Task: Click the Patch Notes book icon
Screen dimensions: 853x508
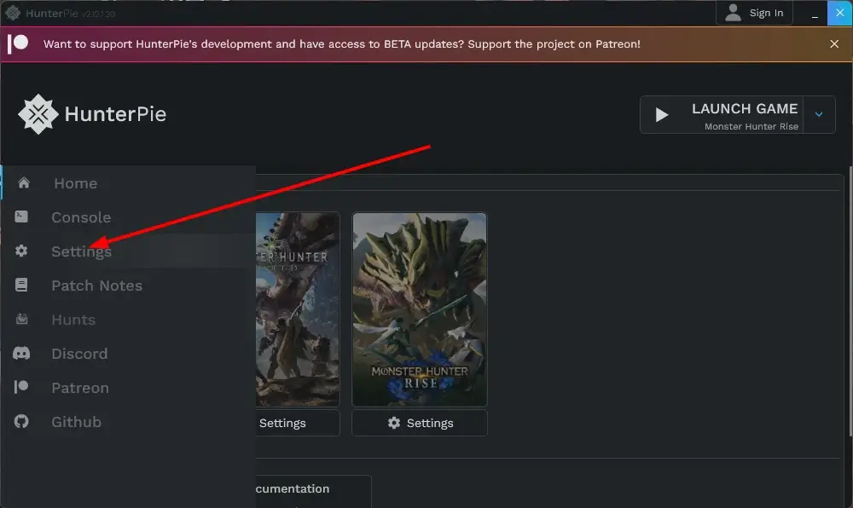Action: pyautogui.click(x=21, y=285)
